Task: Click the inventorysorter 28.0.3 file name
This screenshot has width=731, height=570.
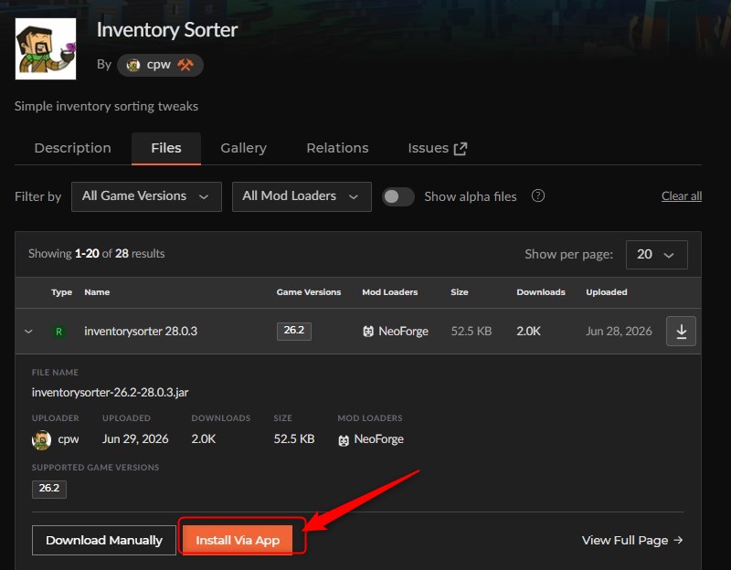Action: pos(141,332)
